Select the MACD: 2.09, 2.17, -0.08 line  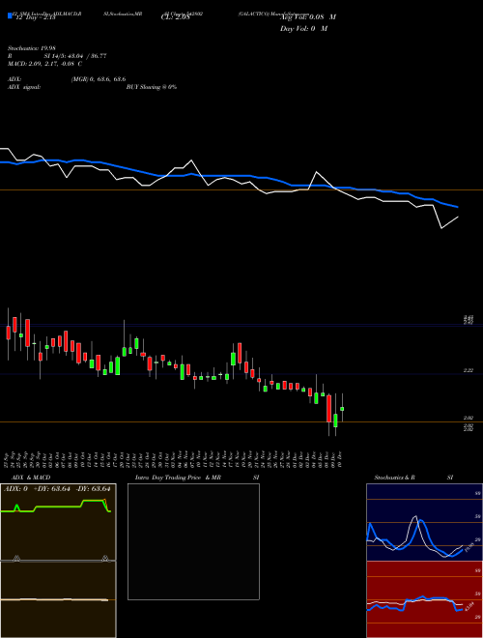tap(44, 64)
